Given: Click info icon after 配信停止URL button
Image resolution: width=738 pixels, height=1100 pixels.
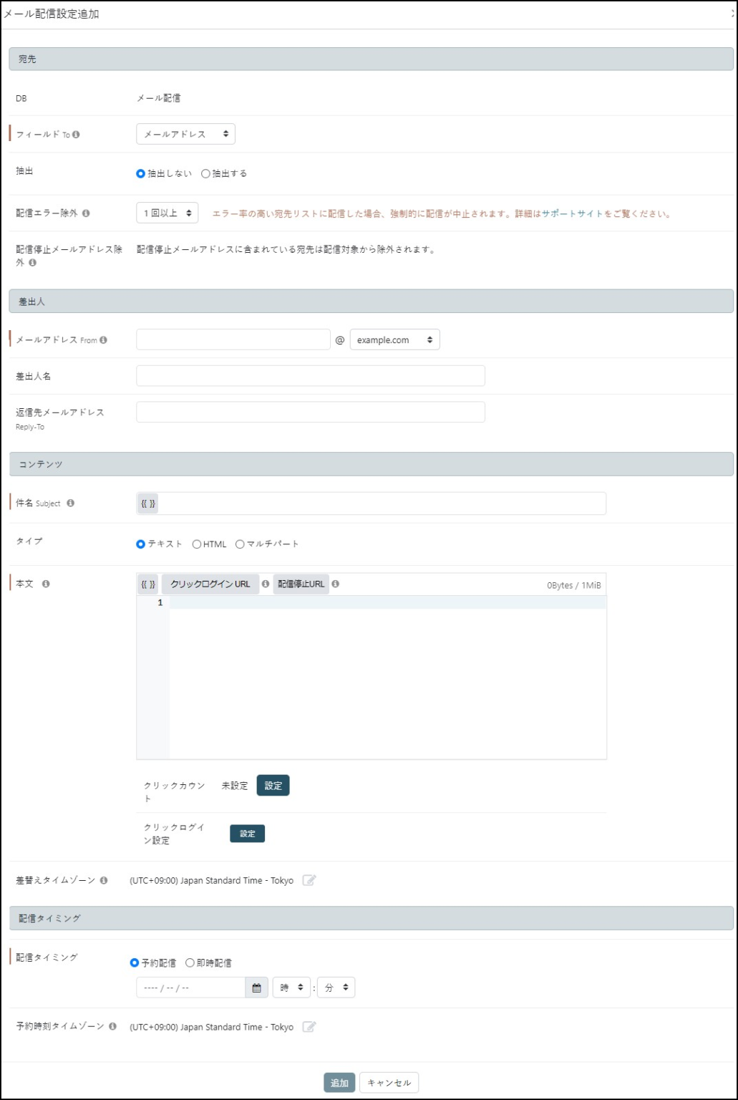Looking at the screenshot, I should [335, 584].
